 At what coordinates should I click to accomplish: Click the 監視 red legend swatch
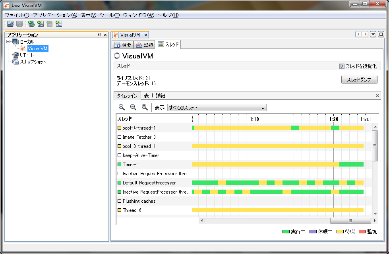pyautogui.click(x=362, y=231)
